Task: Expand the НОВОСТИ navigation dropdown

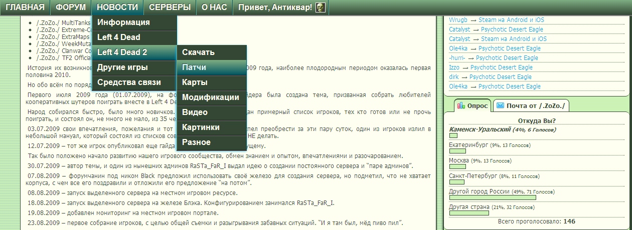Action: tap(117, 7)
